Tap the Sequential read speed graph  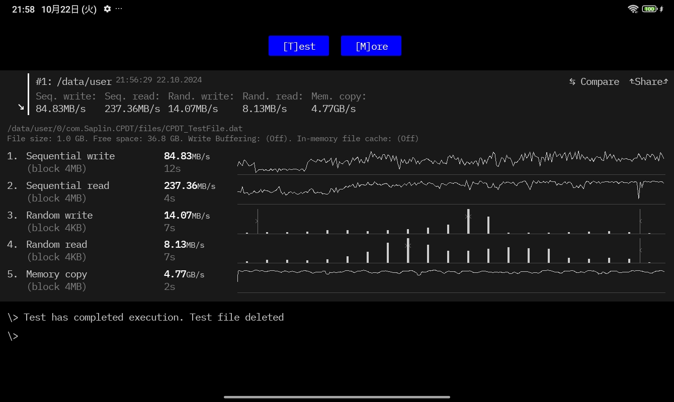coord(451,191)
